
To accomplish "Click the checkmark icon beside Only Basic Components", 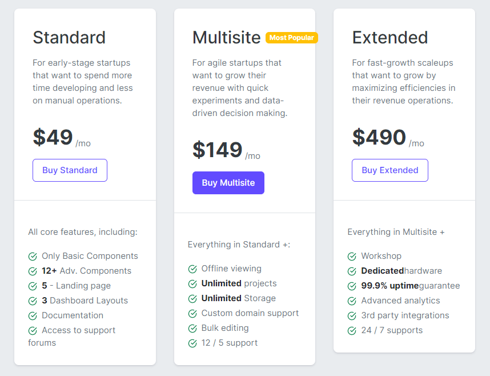I will tap(33, 255).
